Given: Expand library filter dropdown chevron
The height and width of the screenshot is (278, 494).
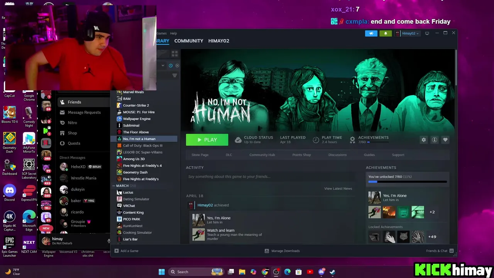Looking at the screenshot, I should [163, 65].
